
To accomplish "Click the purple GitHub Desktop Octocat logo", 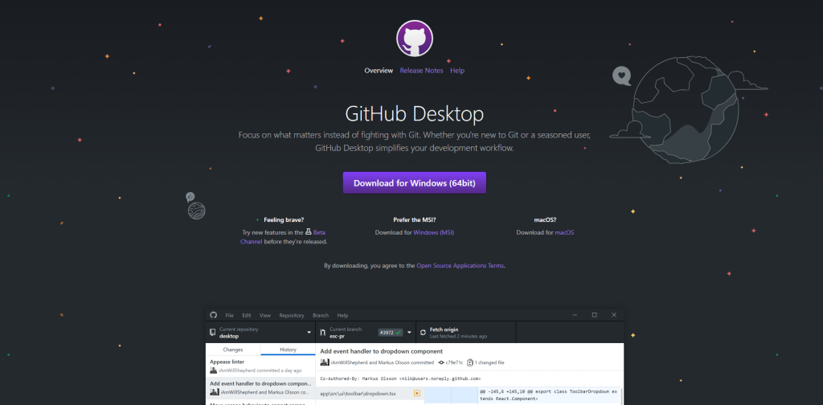I will 415,39.
